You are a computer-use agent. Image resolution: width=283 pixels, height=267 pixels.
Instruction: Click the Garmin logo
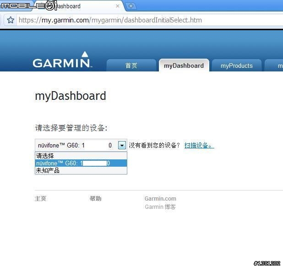(x=62, y=60)
